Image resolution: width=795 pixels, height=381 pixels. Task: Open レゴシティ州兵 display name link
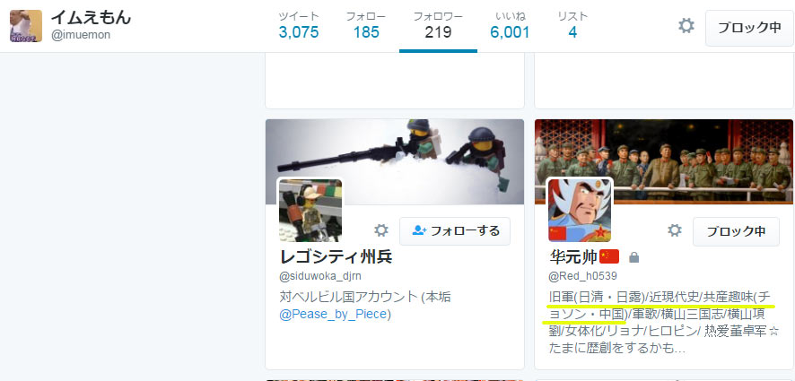pos(336,257)
